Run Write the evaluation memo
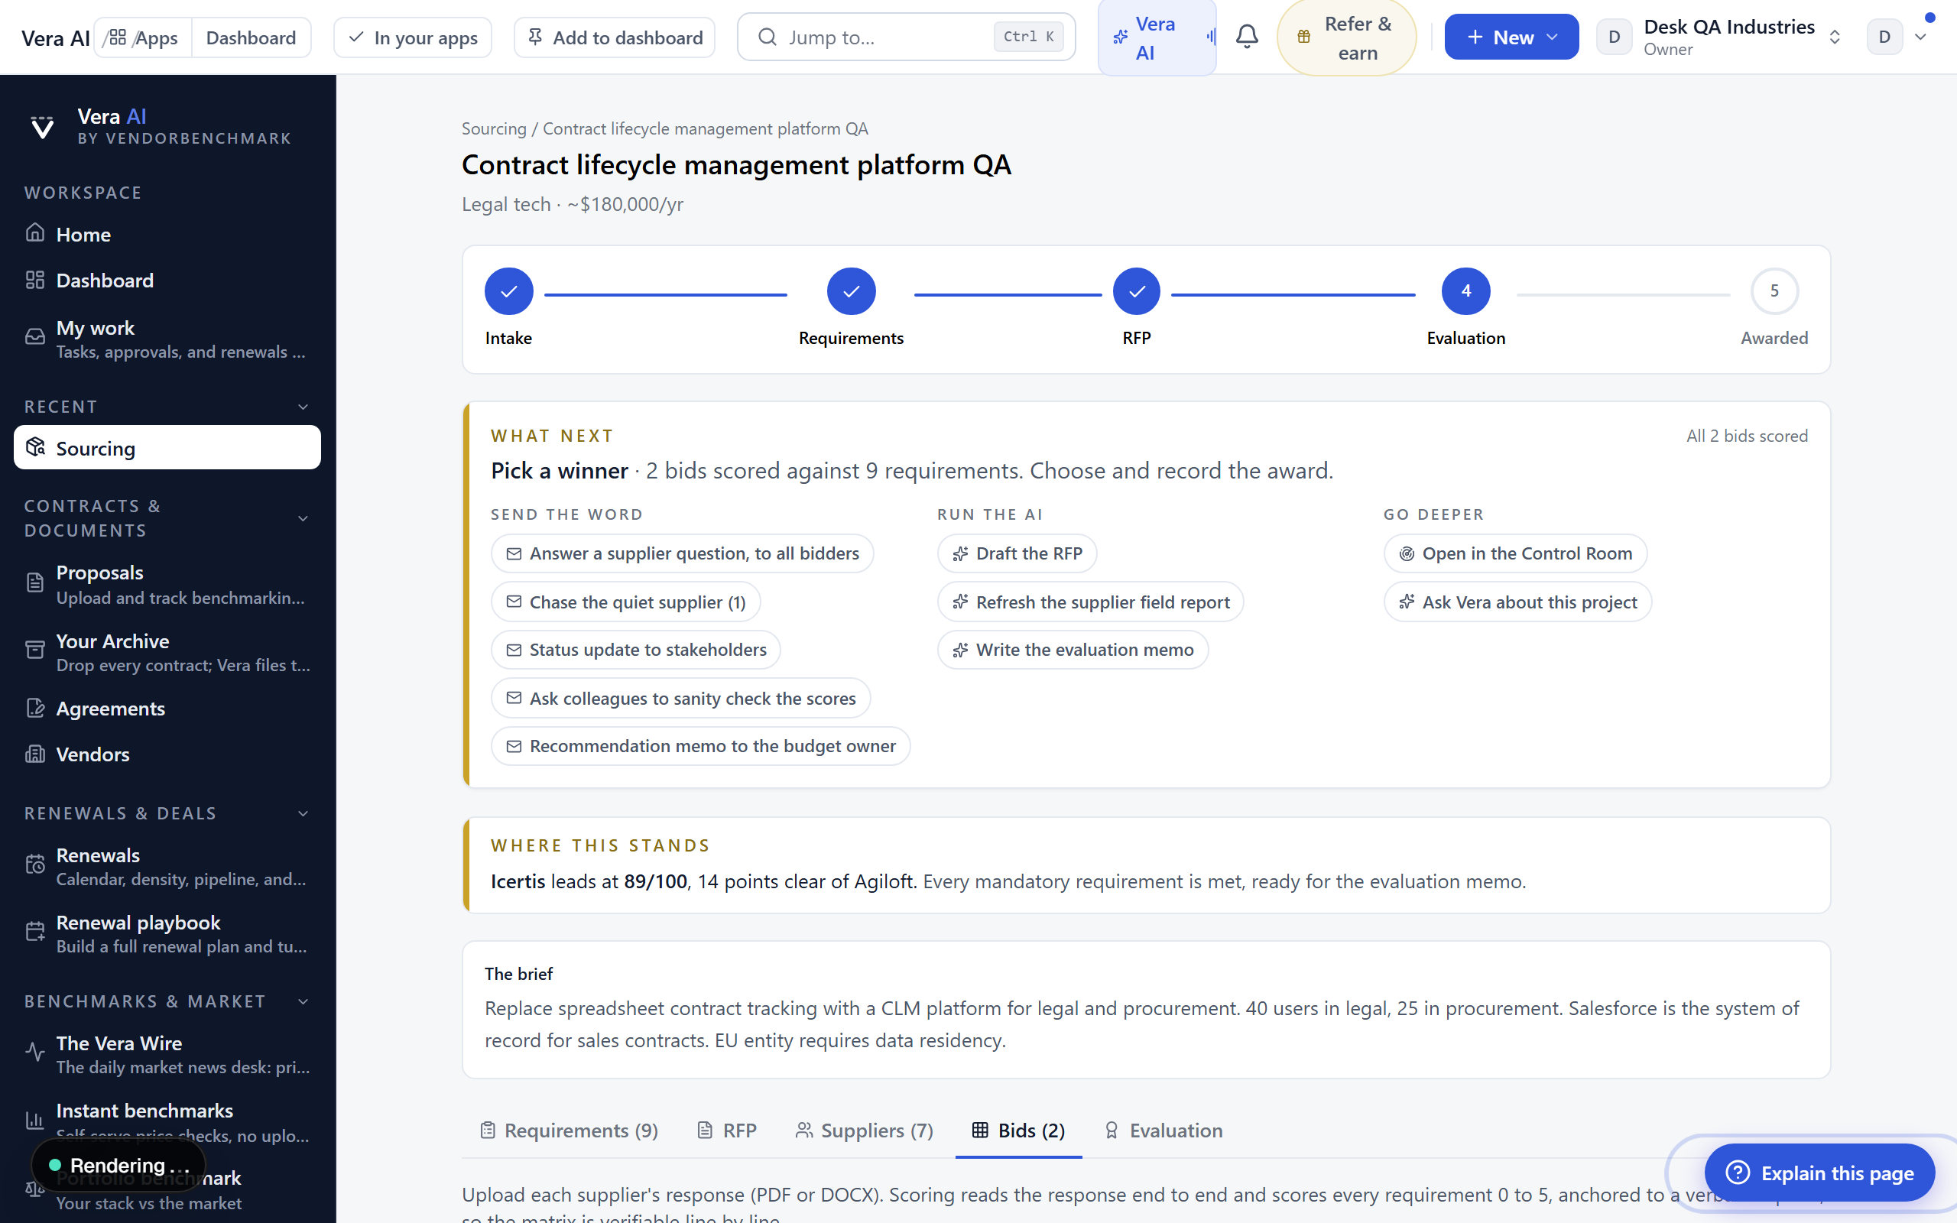Viewport: 1957px width, 1223px height. pyautogui.click(x=1073, y=650)
